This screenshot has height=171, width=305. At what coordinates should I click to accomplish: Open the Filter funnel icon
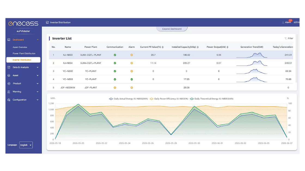286,38
